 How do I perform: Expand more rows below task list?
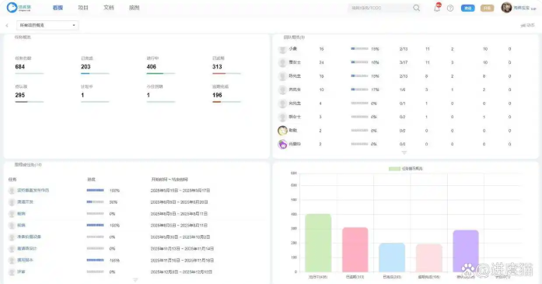[x=135, y=279]
